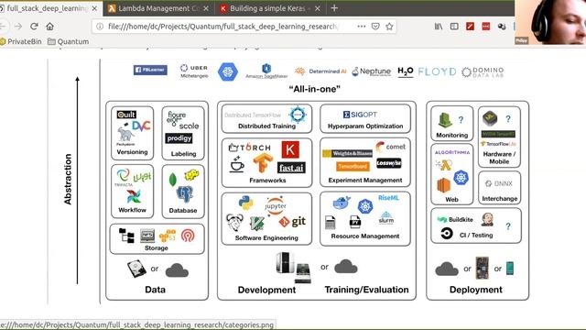Click the categories.png status bar link text
The width and height of the screenshot is (586, 330).
(x=136, y=324)
